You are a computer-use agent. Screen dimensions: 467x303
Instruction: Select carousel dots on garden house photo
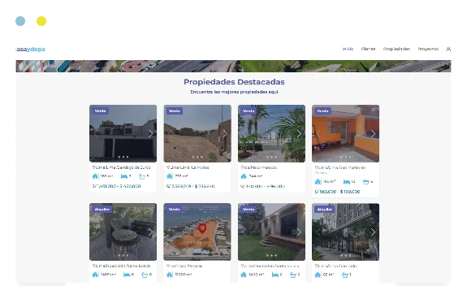tap(271, 255)
